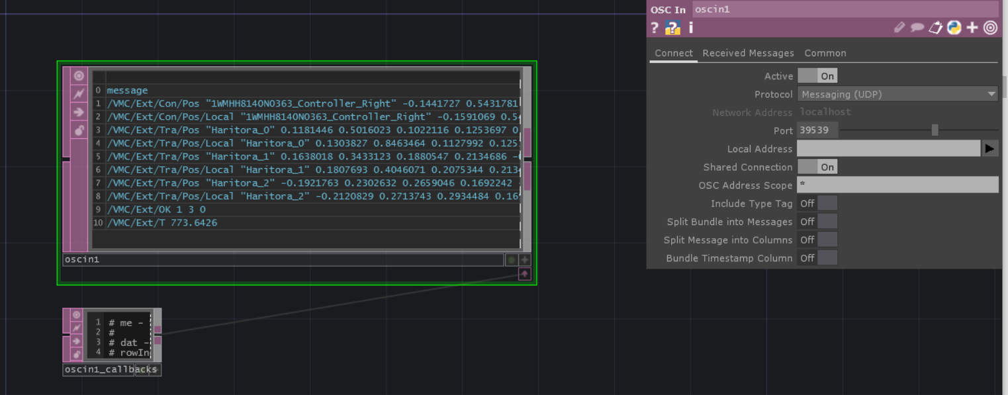This screenshot has height=395, width=1008.
Task: Click the OSC Address Scope field
Action: [x=898, y=185]
